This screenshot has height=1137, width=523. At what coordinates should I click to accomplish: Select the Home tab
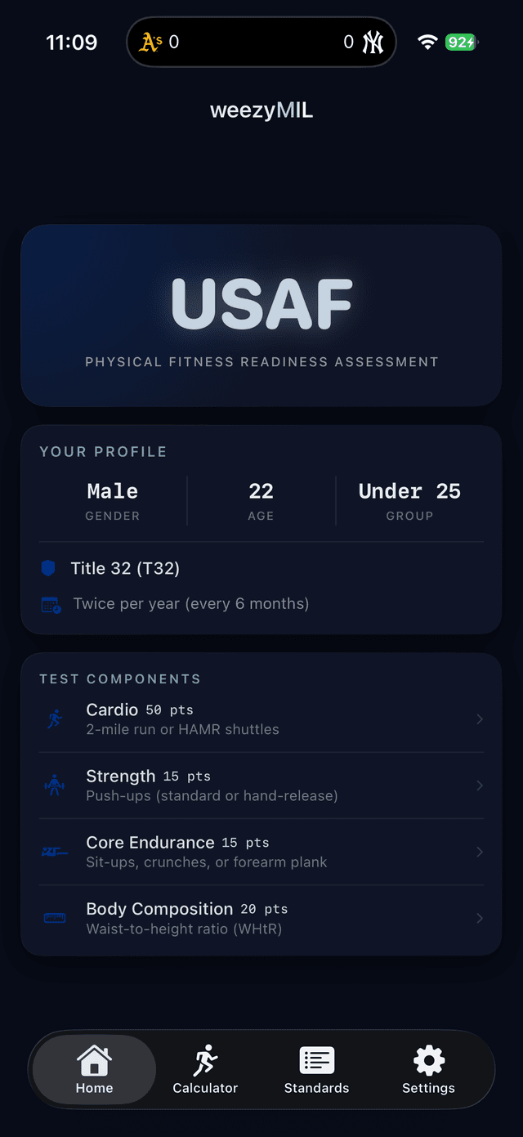pyautogui.click(x=94, y=1069)
